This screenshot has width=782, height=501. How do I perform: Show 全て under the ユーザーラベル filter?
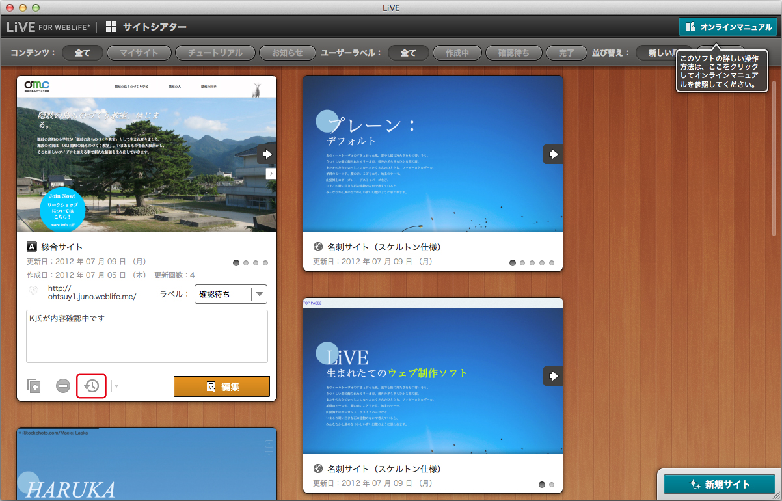(408, 53)
